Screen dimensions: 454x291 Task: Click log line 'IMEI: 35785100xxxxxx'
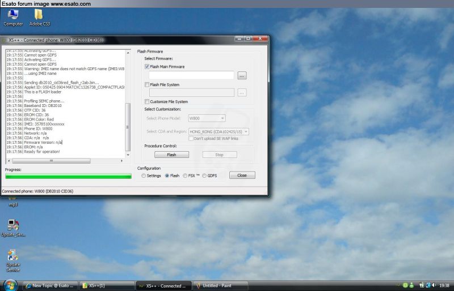[44, 124]
